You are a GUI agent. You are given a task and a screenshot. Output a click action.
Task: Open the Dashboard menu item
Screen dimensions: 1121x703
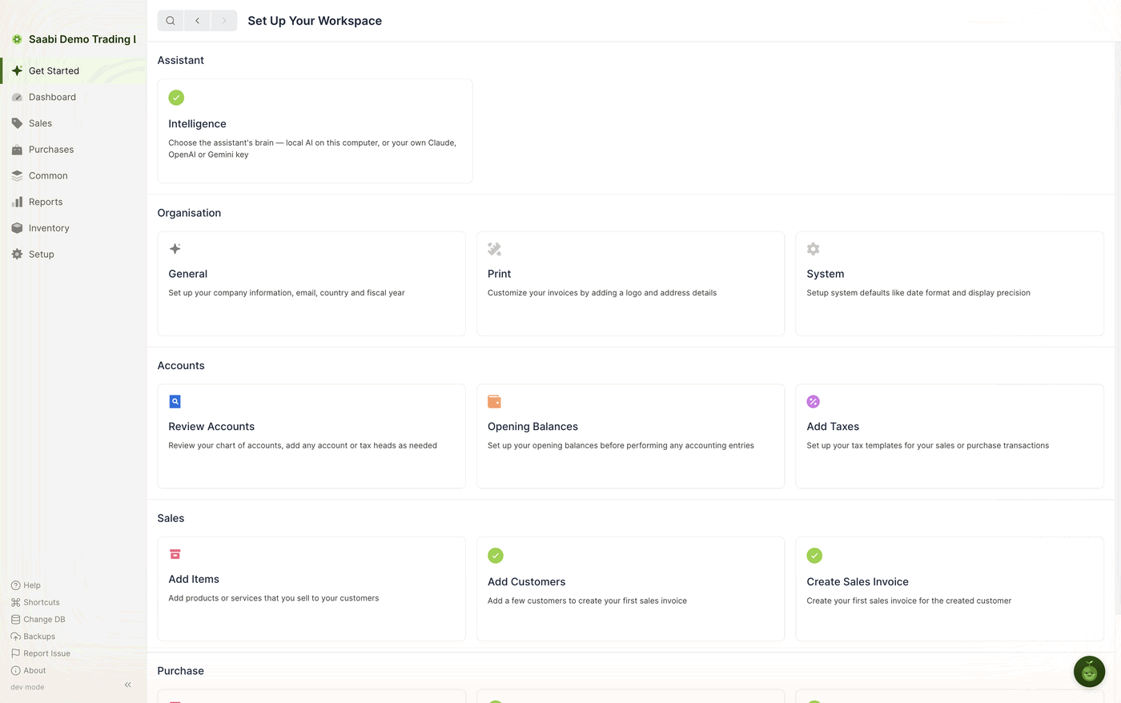pos(73,97)
